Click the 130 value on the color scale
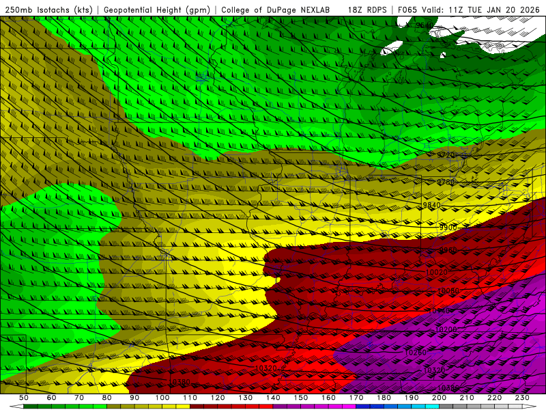The width and height of the screenshot is (546, 410). (x=246, y=398)
